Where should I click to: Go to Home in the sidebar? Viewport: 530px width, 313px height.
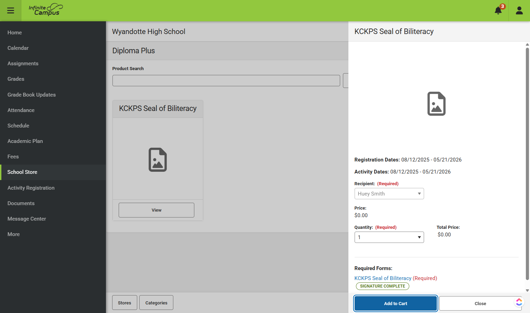53,33
